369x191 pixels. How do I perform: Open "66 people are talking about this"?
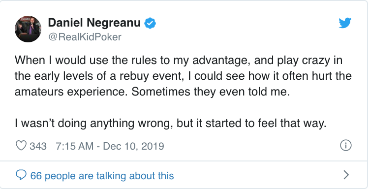[102, 176]
